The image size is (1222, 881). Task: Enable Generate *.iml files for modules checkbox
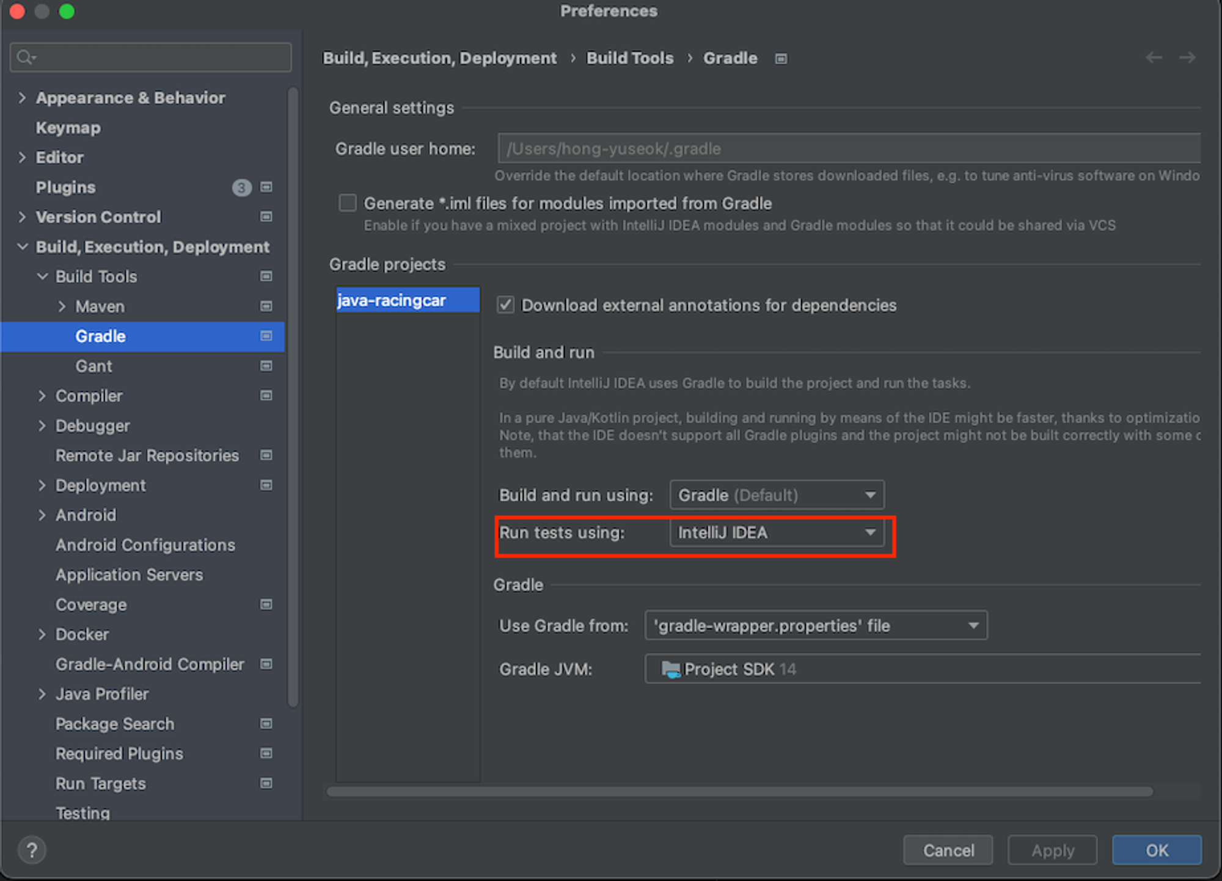(x=348, y=203)
